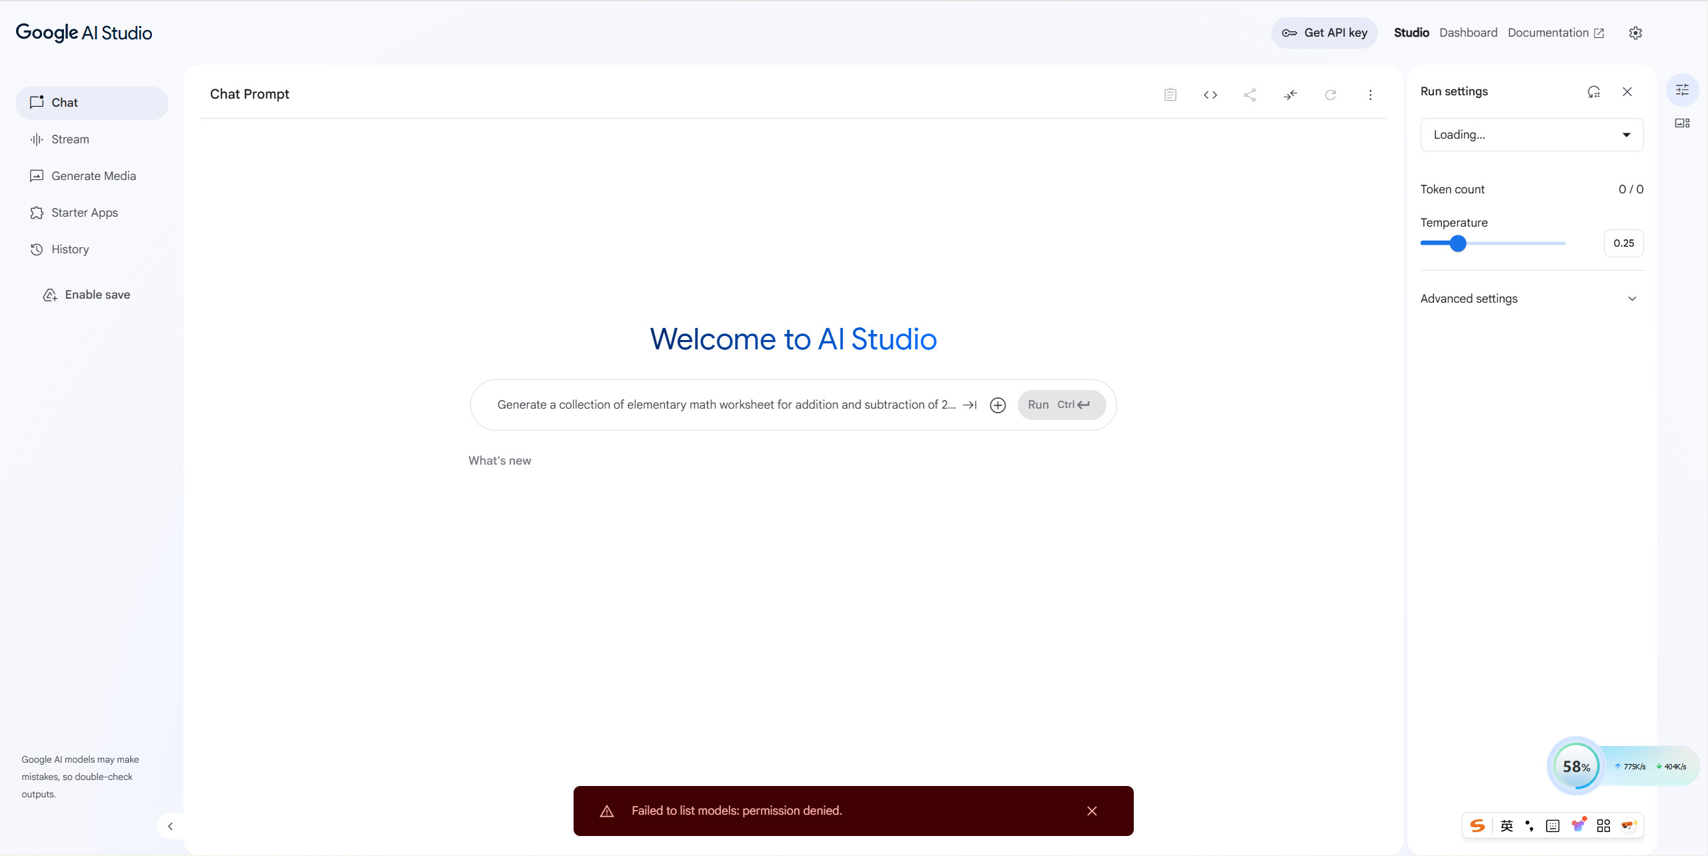Open the Documentation external link
Image resolution: width=1708 pixels, height=856 pixels.
click(x=1555, y=33)
